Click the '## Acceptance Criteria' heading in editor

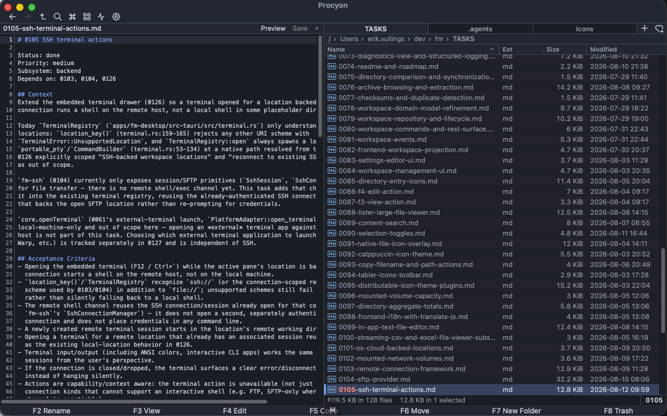tap(56, 259)
